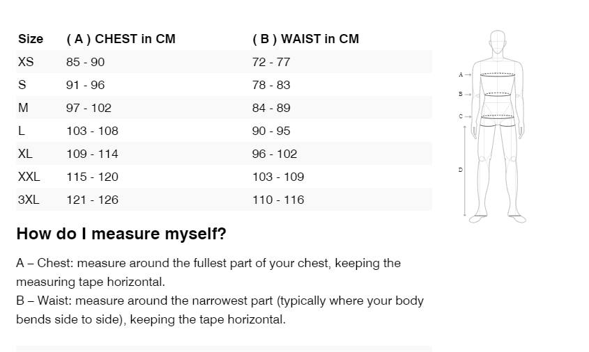Click waist value 78 - 83 for S
This screenshot has height=352, width=589.
pos(271,85)
